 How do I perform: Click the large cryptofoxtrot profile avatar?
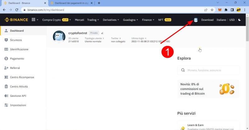click(59, 37)
